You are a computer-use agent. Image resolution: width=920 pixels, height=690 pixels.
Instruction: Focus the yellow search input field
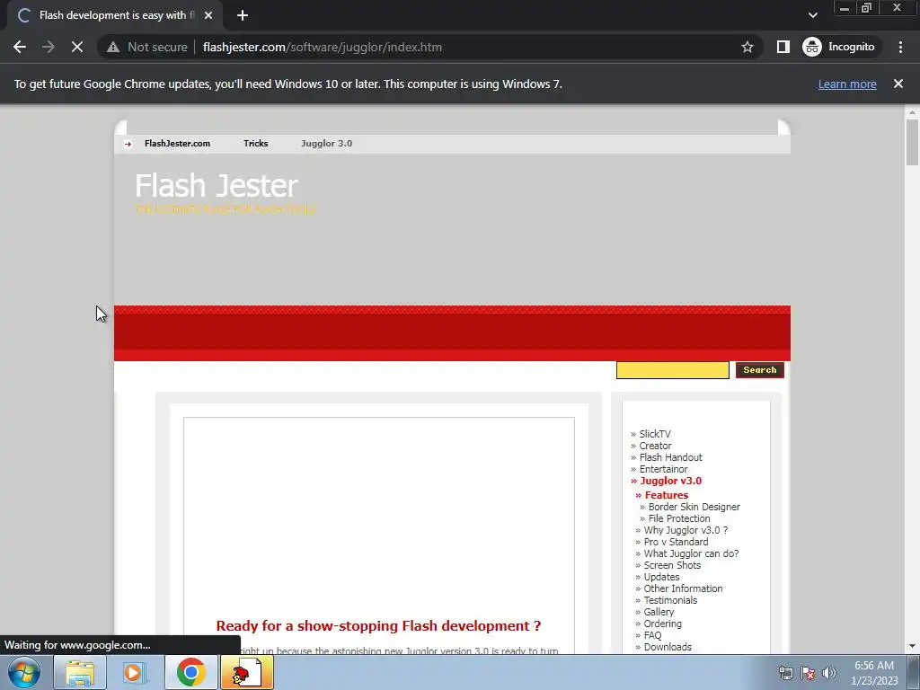click(x=672, y=369)
